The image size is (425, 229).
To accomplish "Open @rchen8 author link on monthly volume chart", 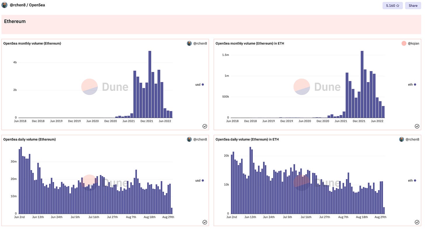I will coord(200,43).
